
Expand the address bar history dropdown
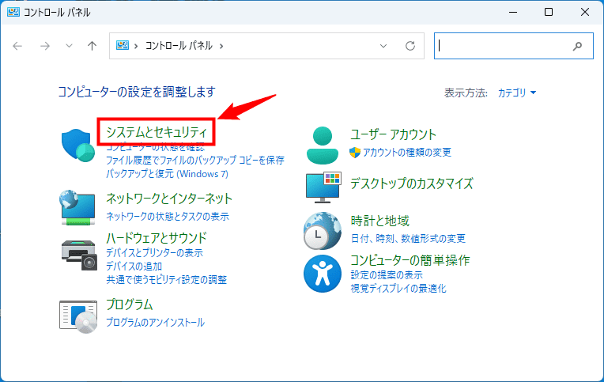point(383,46)
